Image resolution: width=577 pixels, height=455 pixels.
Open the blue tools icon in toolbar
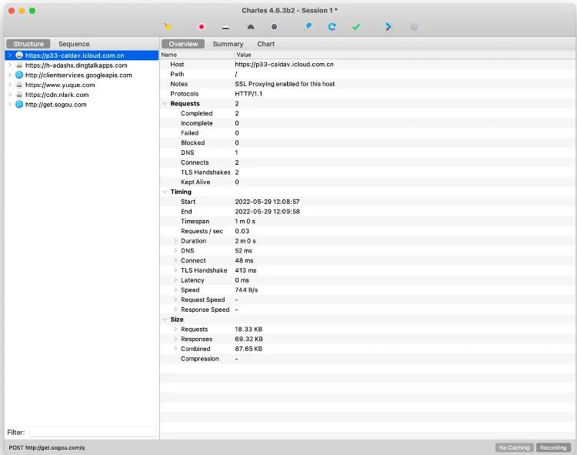(x=389, y=26)
